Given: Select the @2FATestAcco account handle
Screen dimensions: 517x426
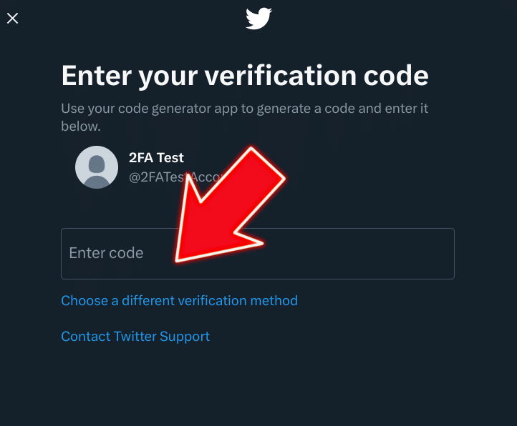Looking at the screenshot, I should coord(174,177).
